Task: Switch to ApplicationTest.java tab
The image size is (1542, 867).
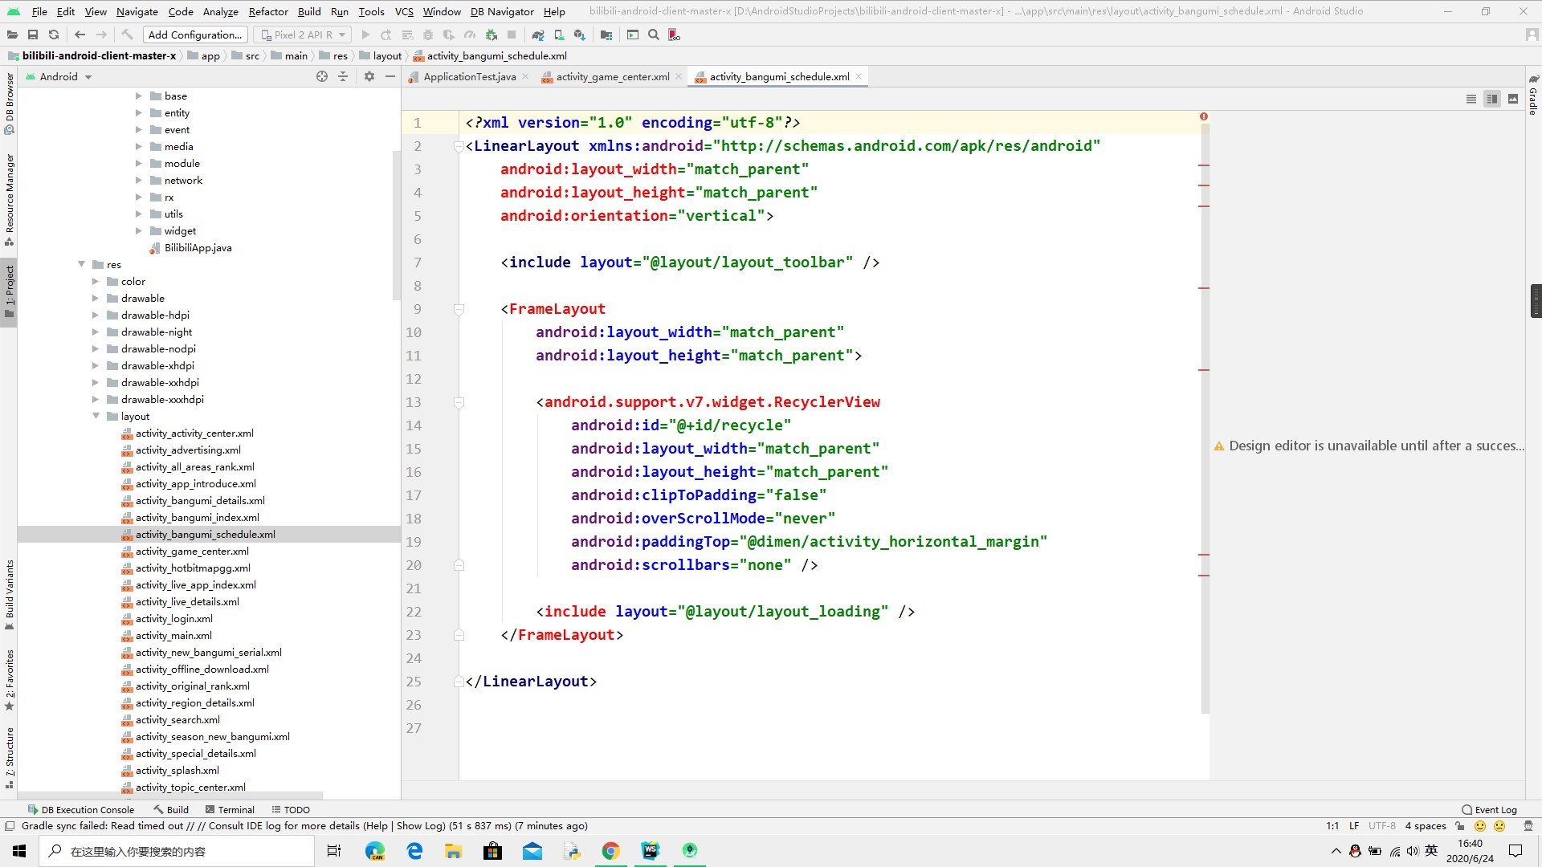Action: (x=469, y=76)
